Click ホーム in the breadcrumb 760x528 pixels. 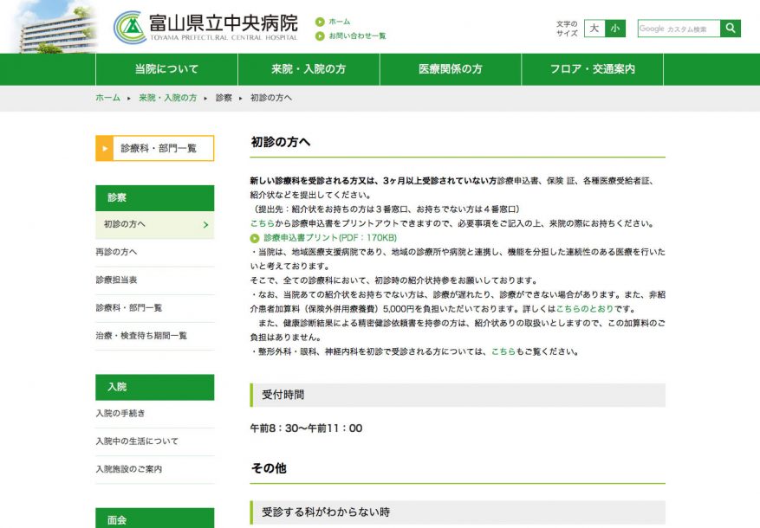(x=107, y=98)
